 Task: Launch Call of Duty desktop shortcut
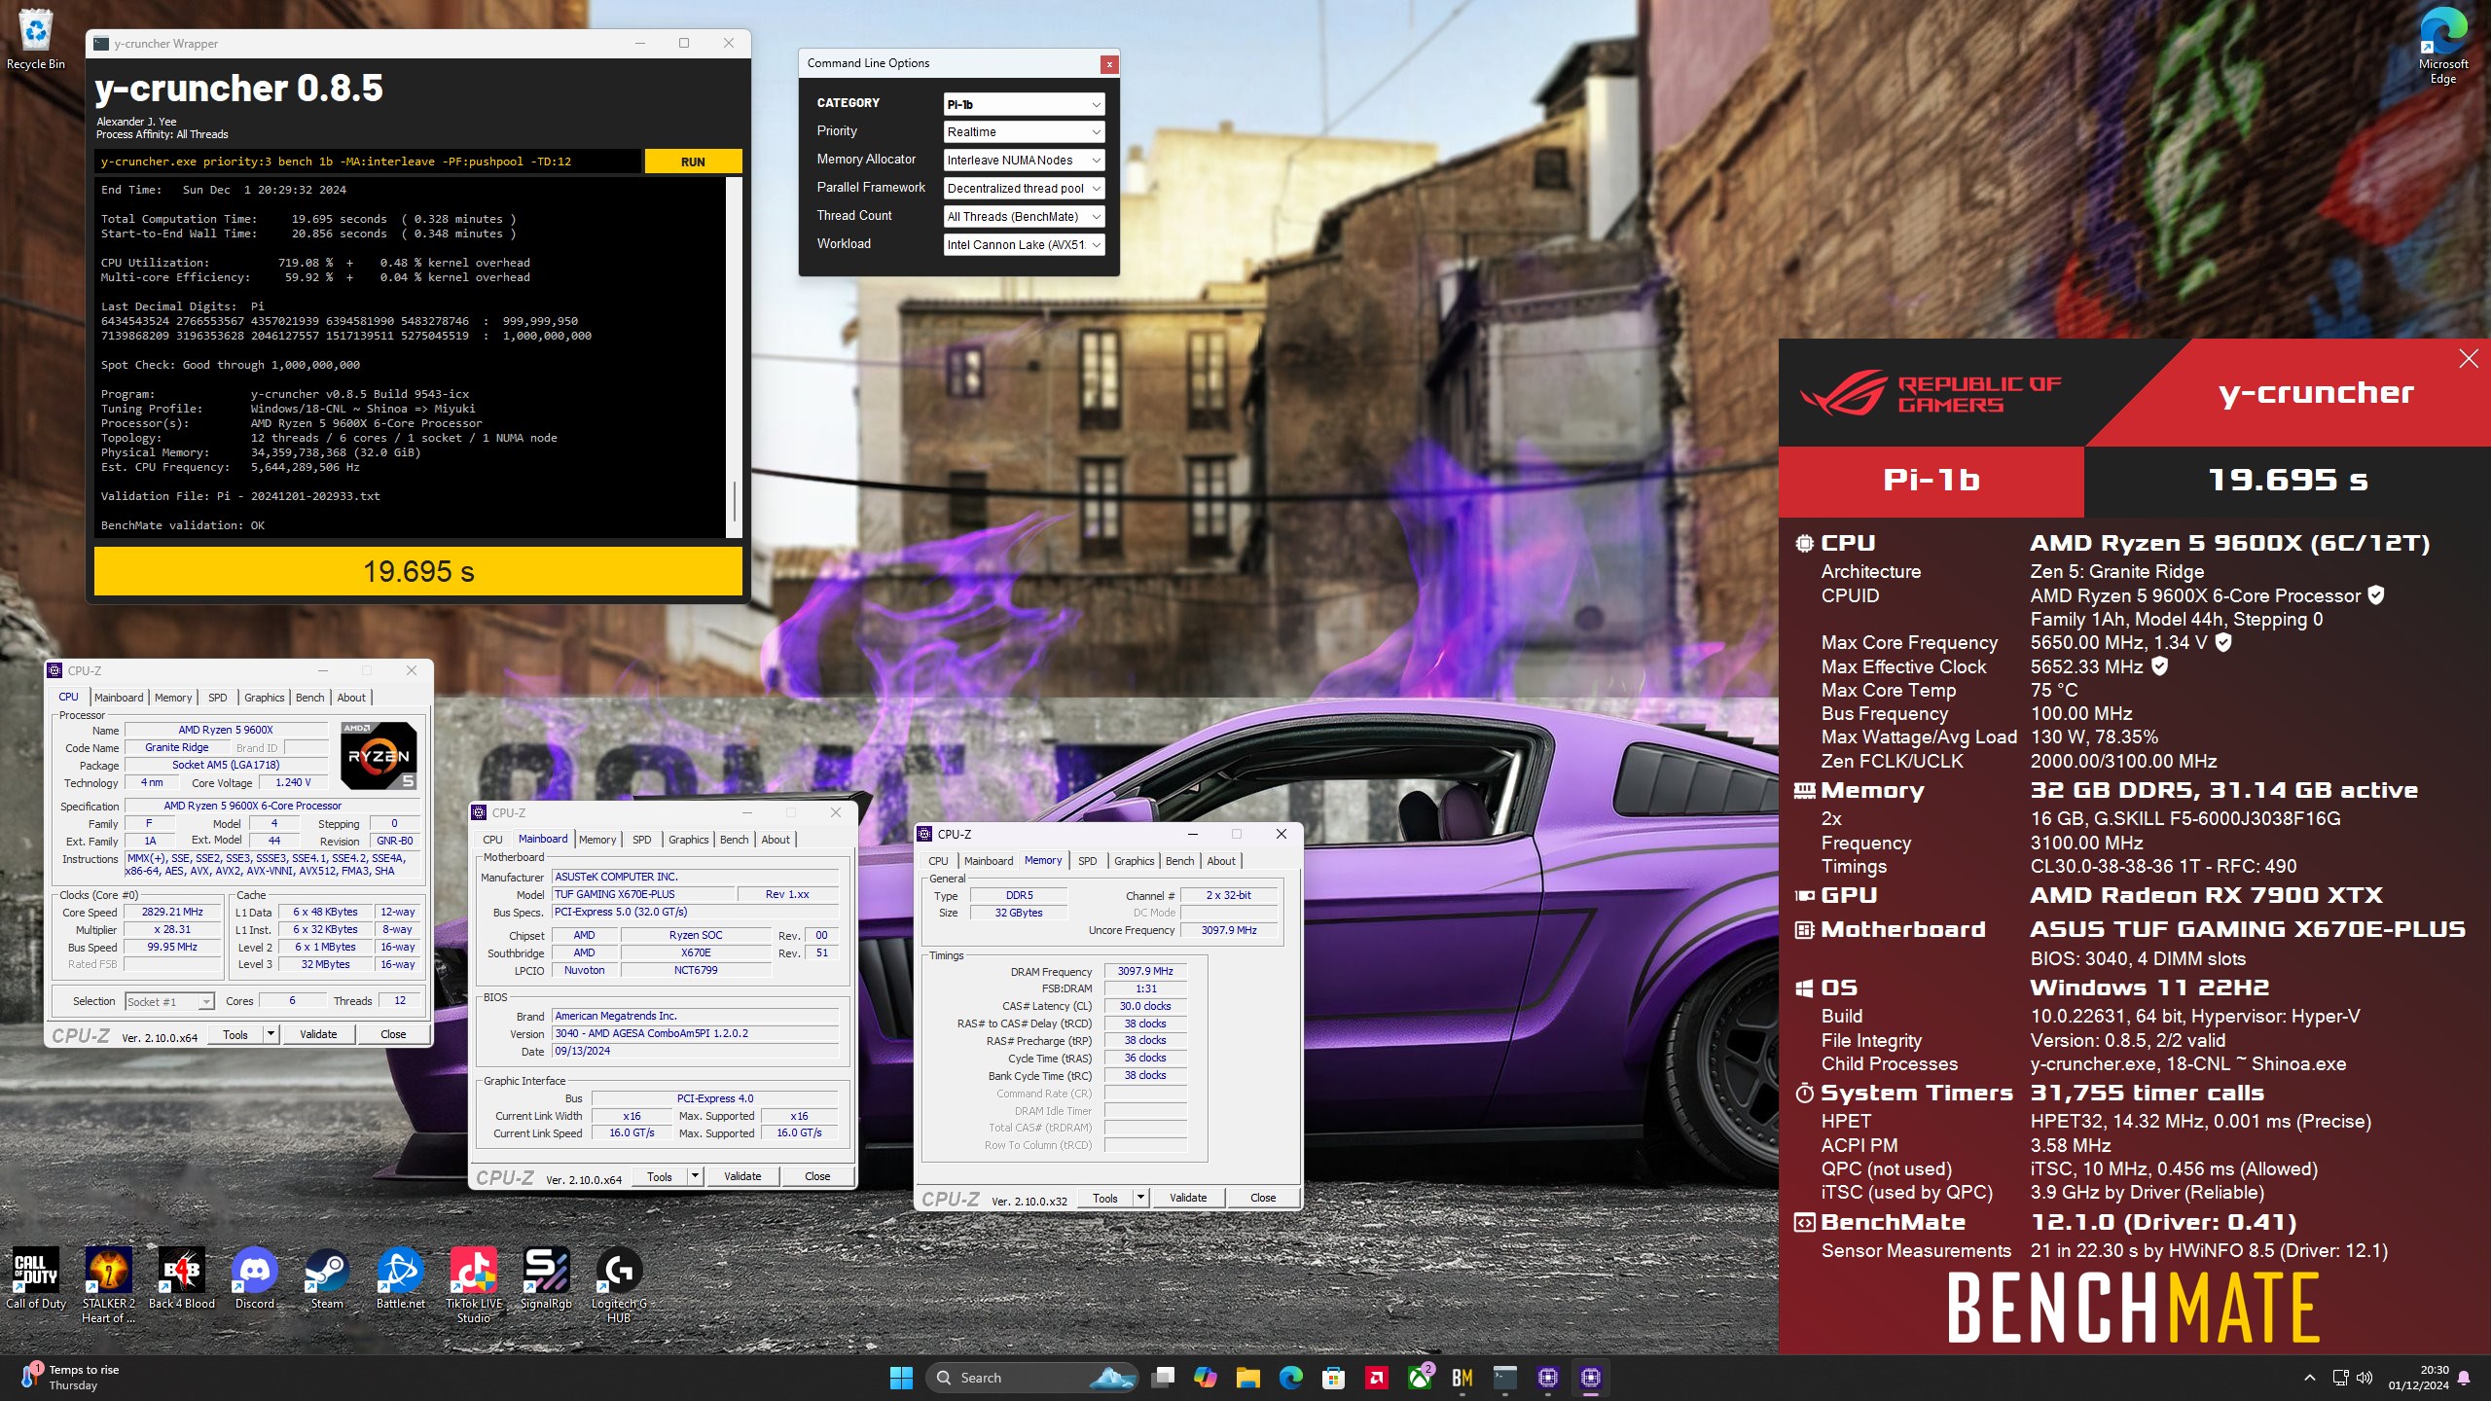[x=36, y=1278]
